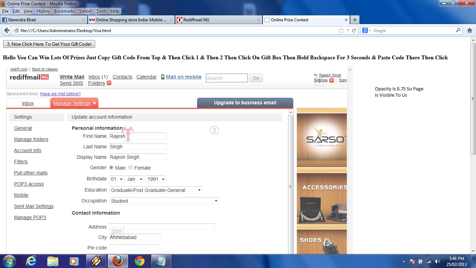Screen dimensions: 476x268
Task: Click the search magnifier in Google box
Action: pos(458,30)
